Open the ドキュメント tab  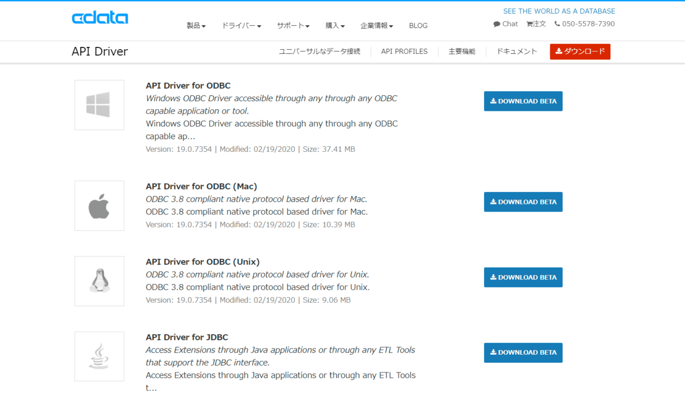pos(517,51)
